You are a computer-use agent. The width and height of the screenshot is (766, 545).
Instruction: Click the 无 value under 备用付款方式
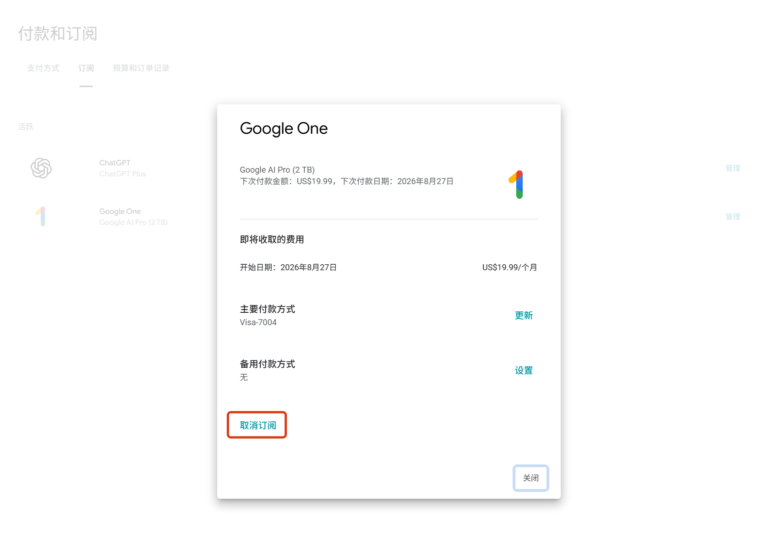click(244, 377)
